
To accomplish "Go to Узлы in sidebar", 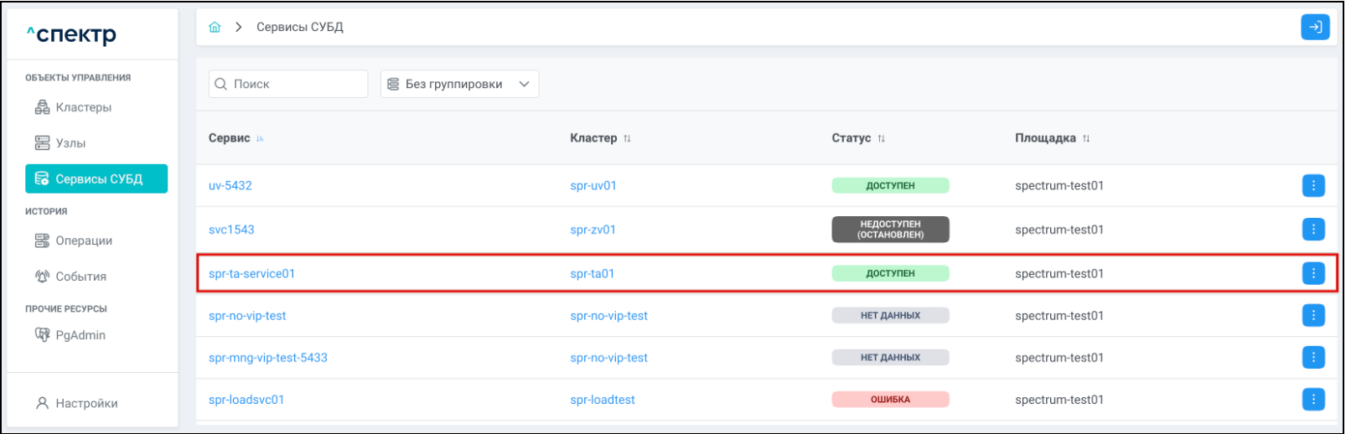I will click(x=70, y=143).
